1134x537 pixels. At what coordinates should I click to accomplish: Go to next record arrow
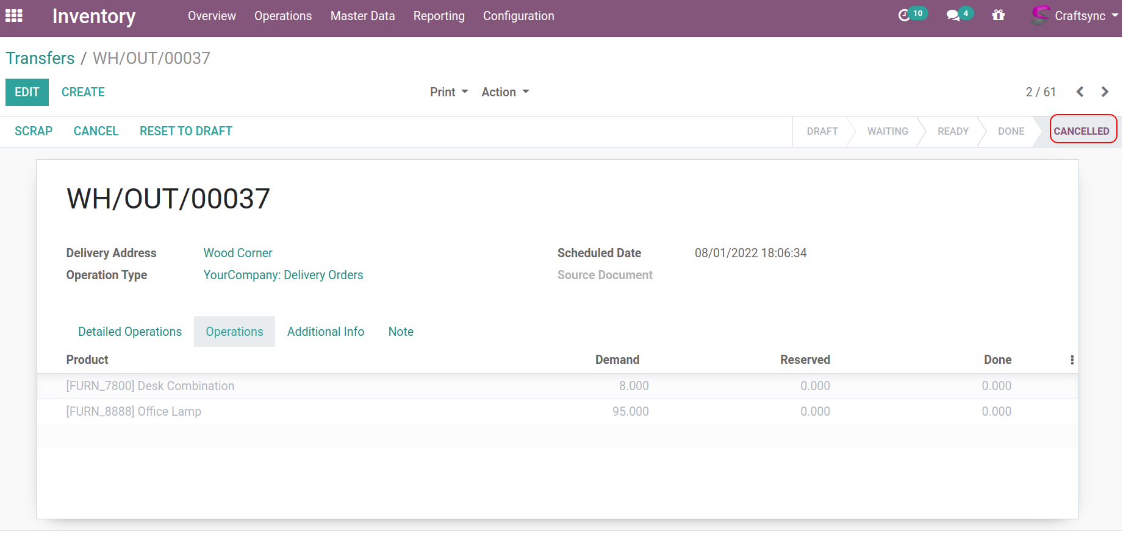tap(1105, 92)
